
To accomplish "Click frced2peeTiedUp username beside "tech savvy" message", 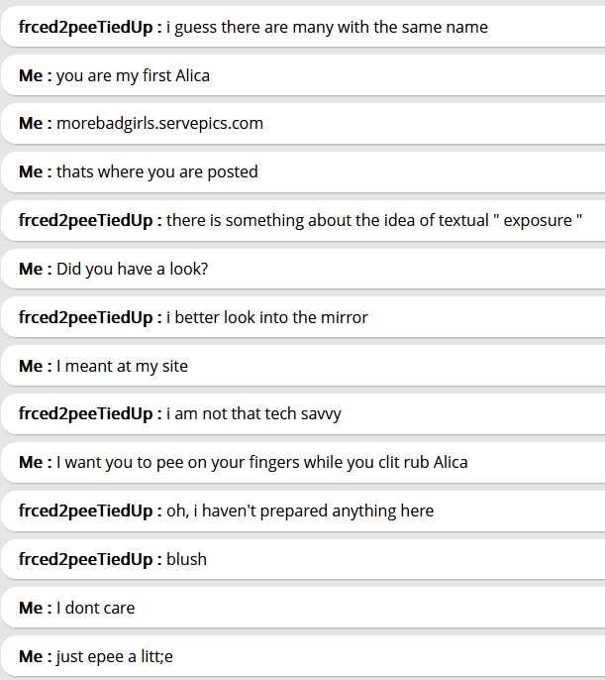I will point(86,414).
